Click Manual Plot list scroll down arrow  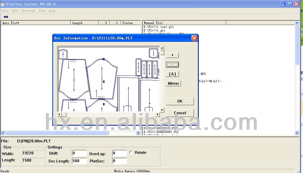297,133
